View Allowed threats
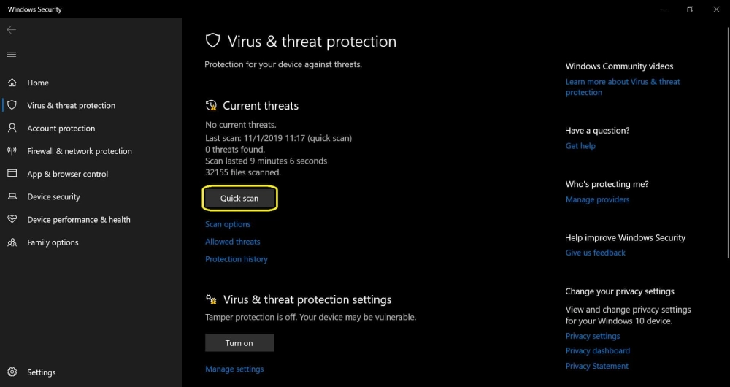 point(233,242)
